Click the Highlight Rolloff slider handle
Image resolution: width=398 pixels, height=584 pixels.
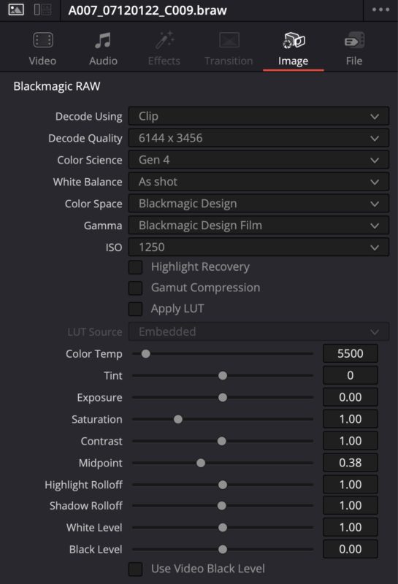[223, 485]
